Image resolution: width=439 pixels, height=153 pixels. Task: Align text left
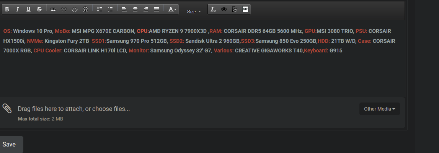[x=124, y=9]
